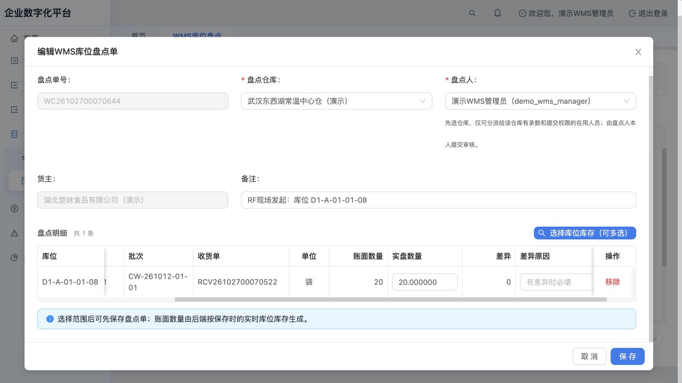The image size is (682, 383).
Task: Click the warning triangle icon in the sidebar
Action: tap(14, 233)
